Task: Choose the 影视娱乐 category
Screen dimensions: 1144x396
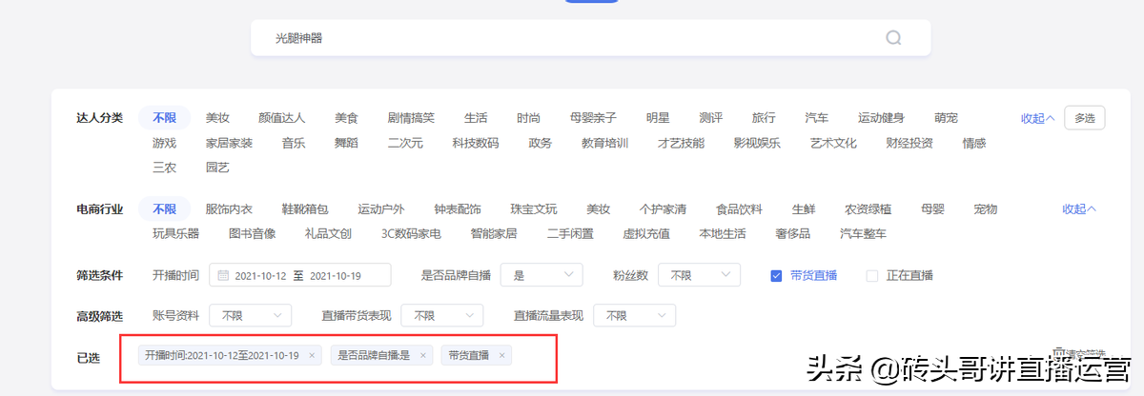Action: [757, 143]
